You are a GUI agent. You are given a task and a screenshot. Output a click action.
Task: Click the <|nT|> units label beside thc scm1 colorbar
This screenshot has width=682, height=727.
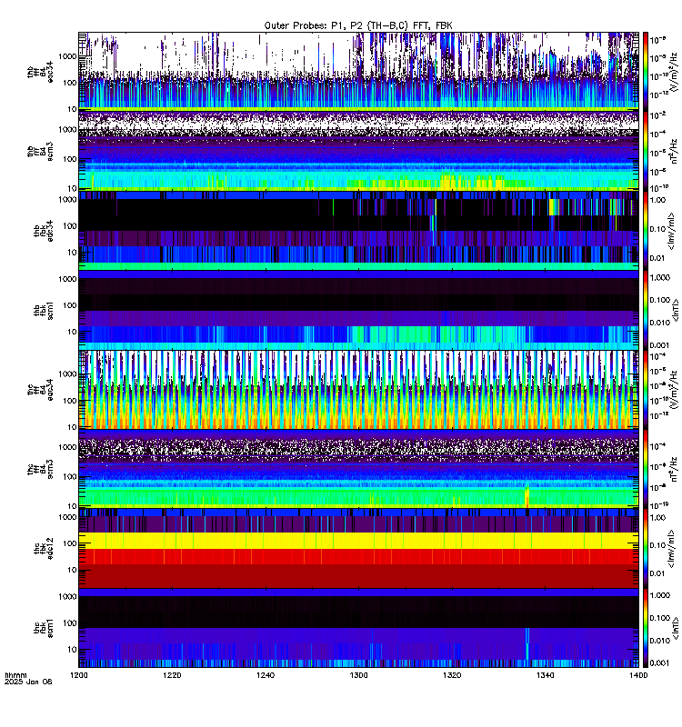click(x=675, y=628)
